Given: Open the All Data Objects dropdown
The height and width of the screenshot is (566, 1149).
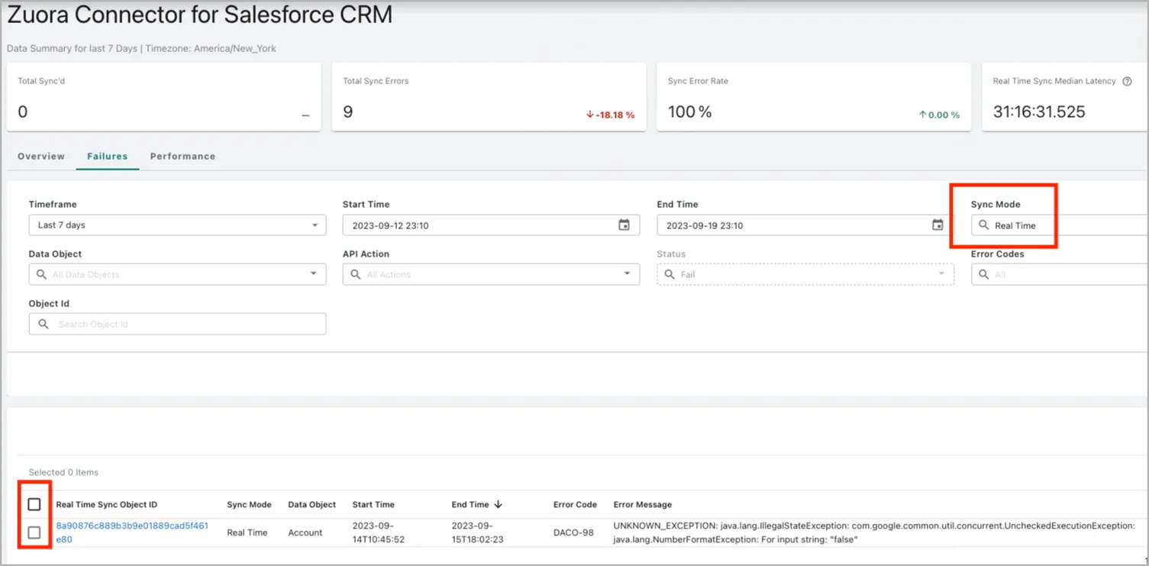Looking at the screenshot, I should (177, 274).
